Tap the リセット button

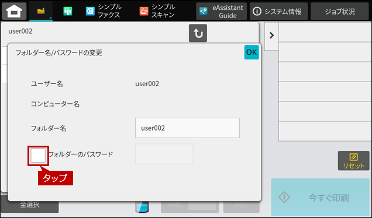pyautogui.click(x=353, y=161)
